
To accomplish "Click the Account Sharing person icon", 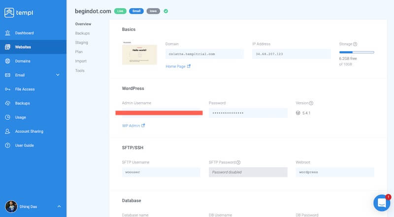I will pyautogui.click(x=7, y=131).
